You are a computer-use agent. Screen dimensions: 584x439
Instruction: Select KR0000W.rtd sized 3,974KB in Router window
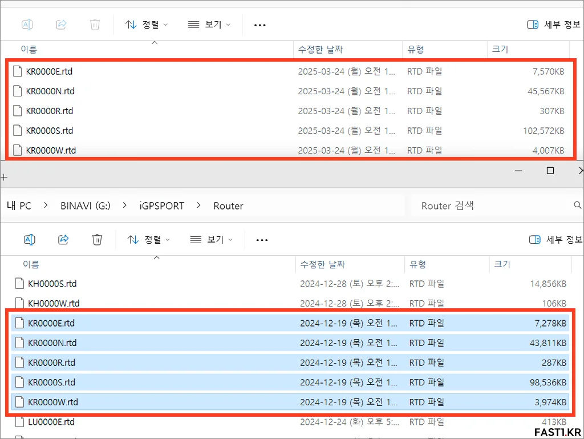[x=290, y=402]
